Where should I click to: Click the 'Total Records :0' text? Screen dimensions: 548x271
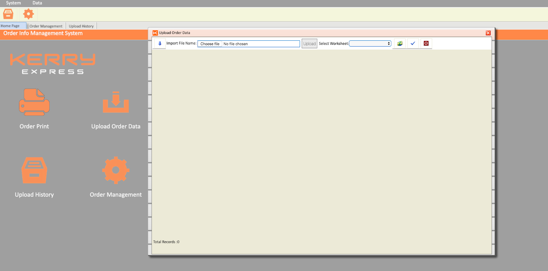[166, 242]
